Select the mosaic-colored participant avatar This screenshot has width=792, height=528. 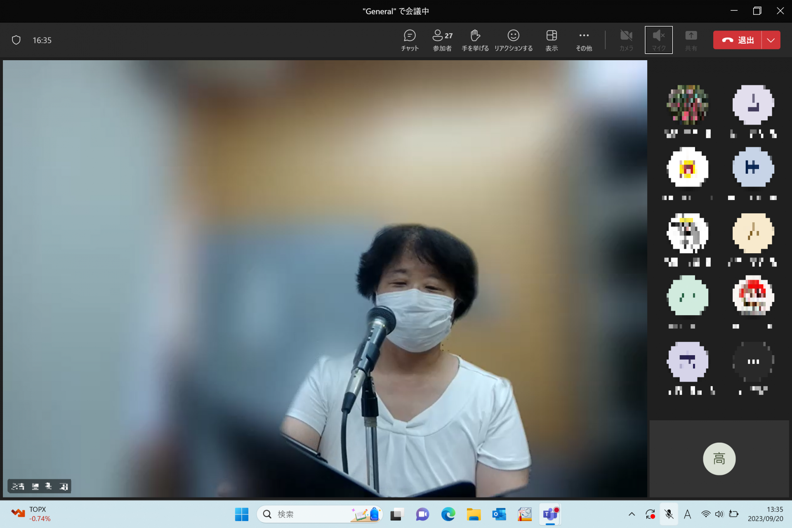(x=688, y=105)
